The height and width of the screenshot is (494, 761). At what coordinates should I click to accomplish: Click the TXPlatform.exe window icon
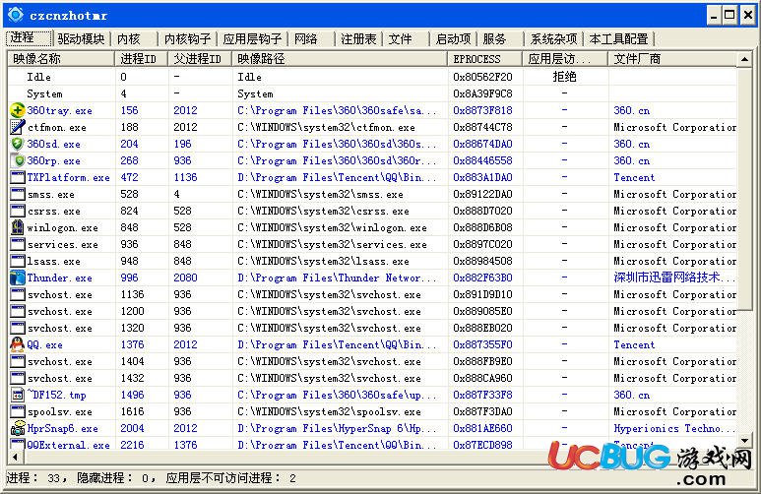click(x=18, y=177)
